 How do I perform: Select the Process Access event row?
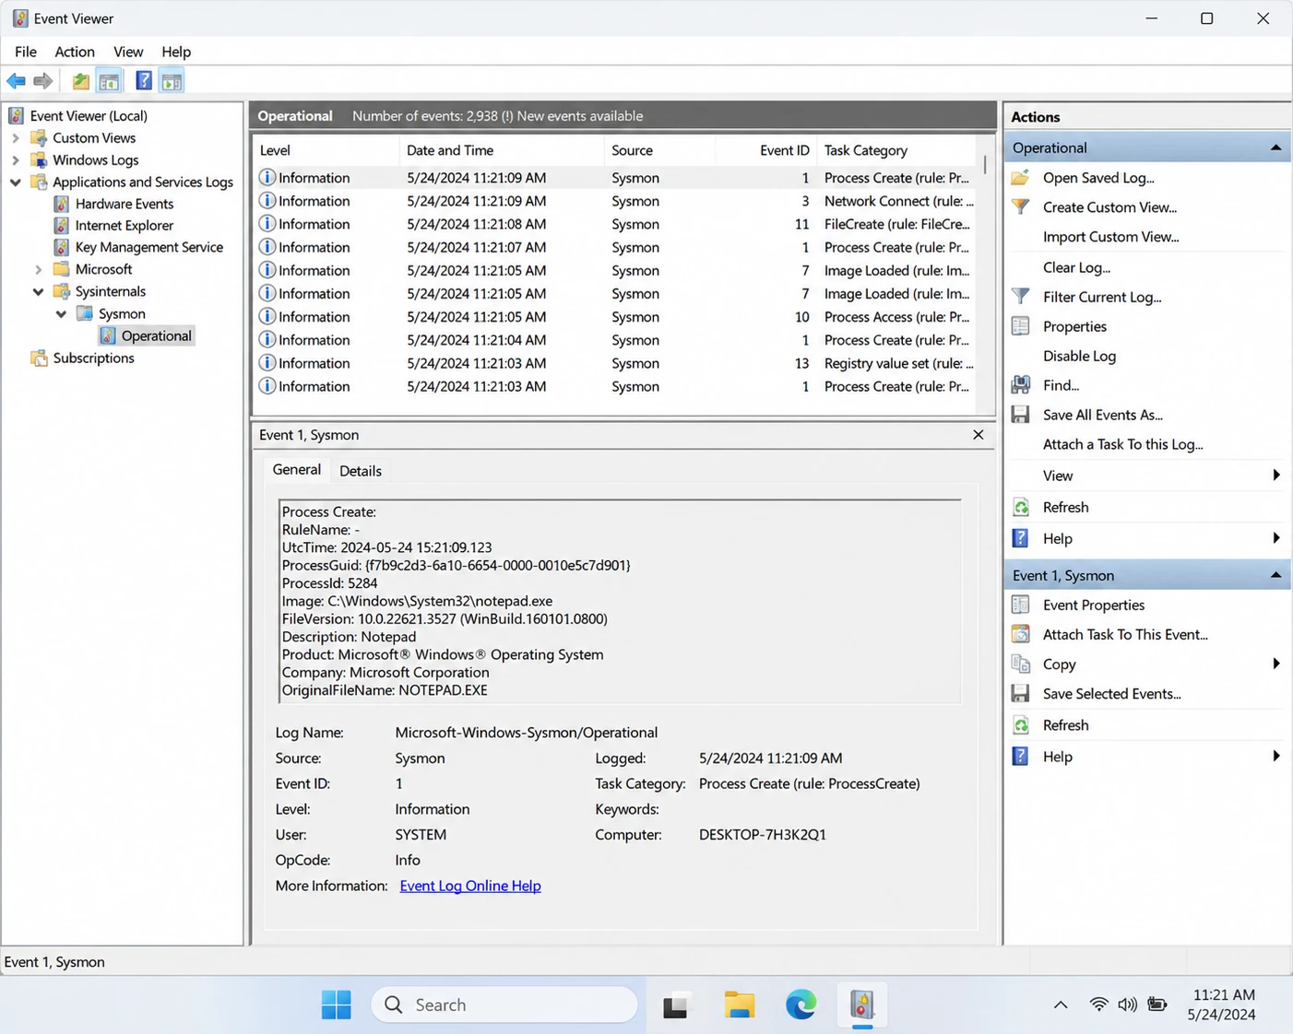[x=615, y=317]
